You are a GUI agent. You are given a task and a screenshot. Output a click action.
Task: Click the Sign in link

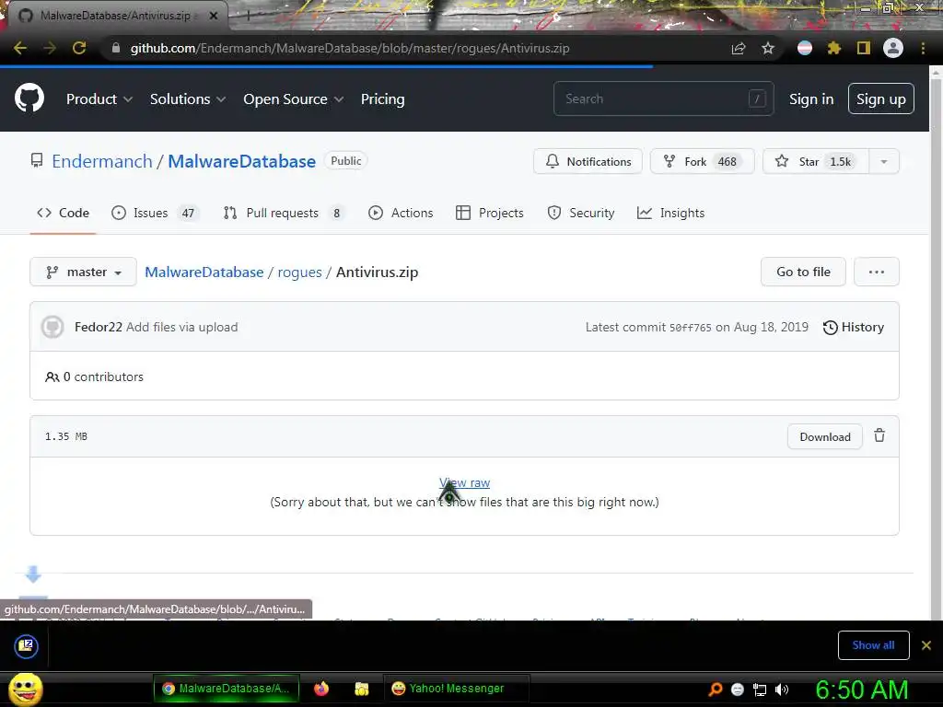click(x=811, y=99)
